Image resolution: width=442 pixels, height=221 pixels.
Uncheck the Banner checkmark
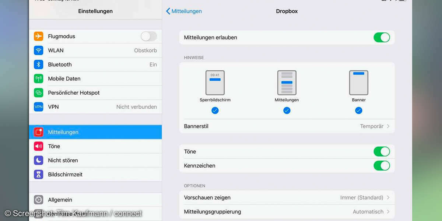(x=359, y=110)
